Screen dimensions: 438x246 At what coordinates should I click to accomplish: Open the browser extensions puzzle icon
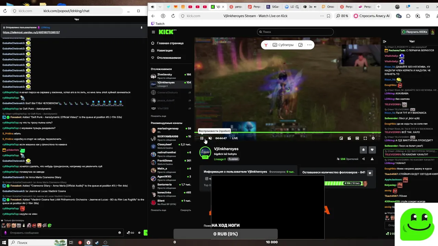(x=408, y=16)
